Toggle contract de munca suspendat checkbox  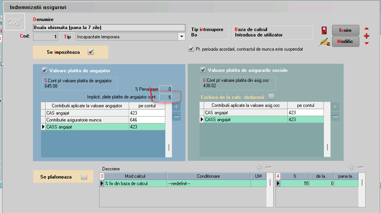click(x=191, y=49)
